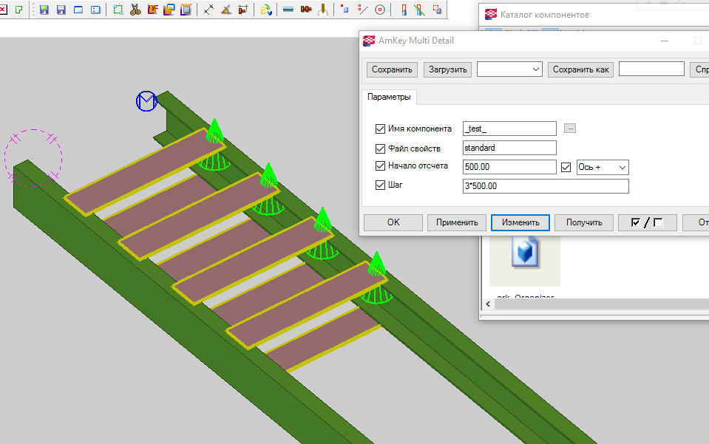Click the green dashed selection rectangle icon
The width and height of the screenshot is (709, 444).
118,10
